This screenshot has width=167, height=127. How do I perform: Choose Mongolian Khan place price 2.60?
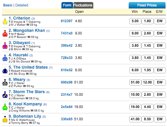[147, 33]
